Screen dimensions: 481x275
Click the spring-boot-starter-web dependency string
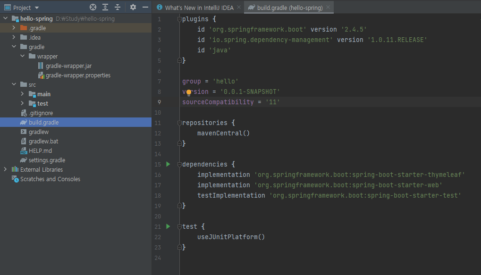(348, 185)
